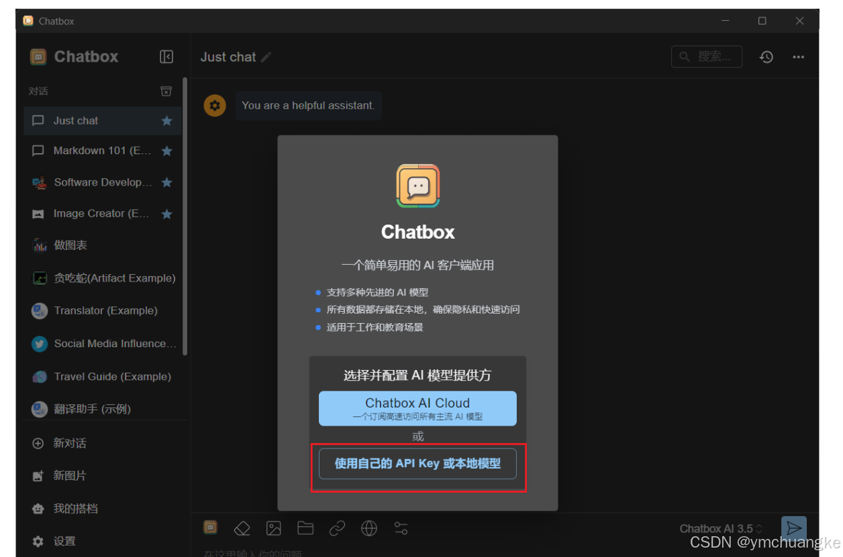
Task: Open chat history with the clock icon
Action: pyautogui.click(x=766, y=56)
